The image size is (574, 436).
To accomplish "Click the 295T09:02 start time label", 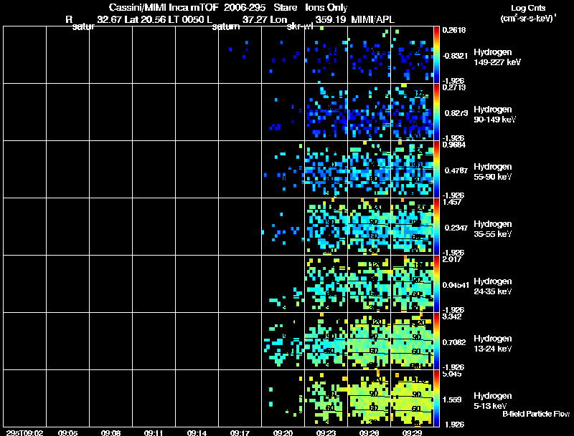I will tap(24, 433).
